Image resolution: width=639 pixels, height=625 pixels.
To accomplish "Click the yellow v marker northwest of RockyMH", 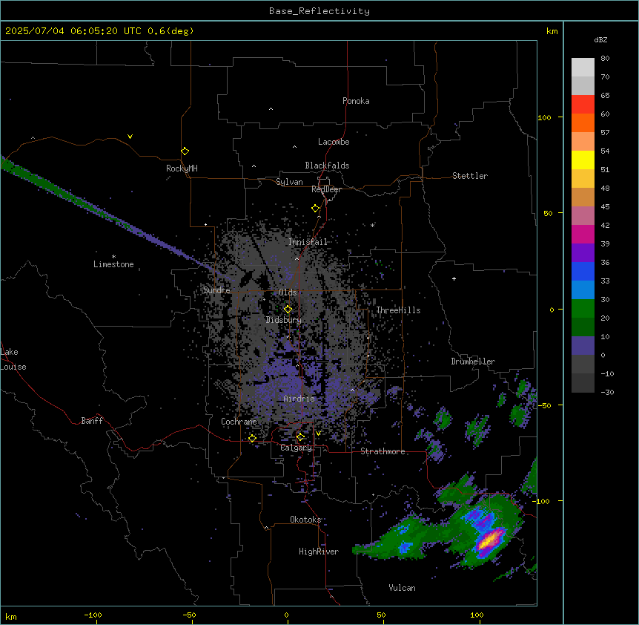I will click(130, 137).
